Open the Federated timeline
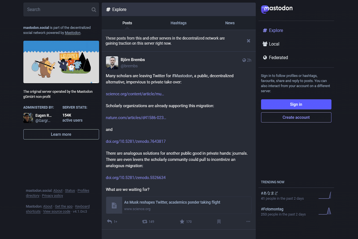The image size is (358, 239). 275,58
